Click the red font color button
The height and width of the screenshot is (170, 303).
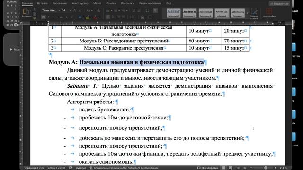pos(95,17)
